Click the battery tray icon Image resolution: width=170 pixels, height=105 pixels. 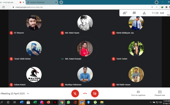click(154, 102)
